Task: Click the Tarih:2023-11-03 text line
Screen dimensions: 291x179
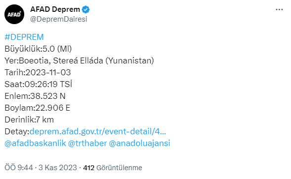Action: pyautogui.click(x=38, y=72)
